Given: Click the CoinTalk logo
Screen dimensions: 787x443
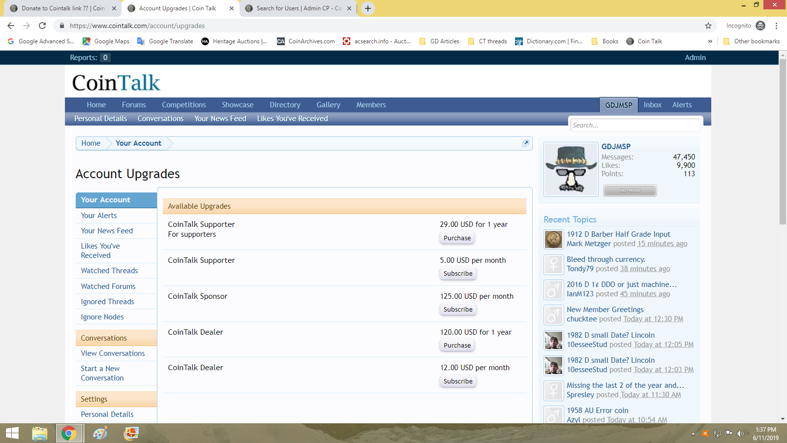Looking at the screenshot, I should click(x=116, y=83).
